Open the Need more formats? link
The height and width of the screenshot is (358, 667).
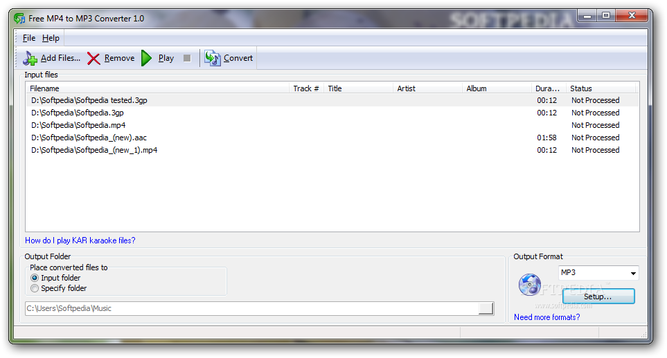(x=546, y=317)
